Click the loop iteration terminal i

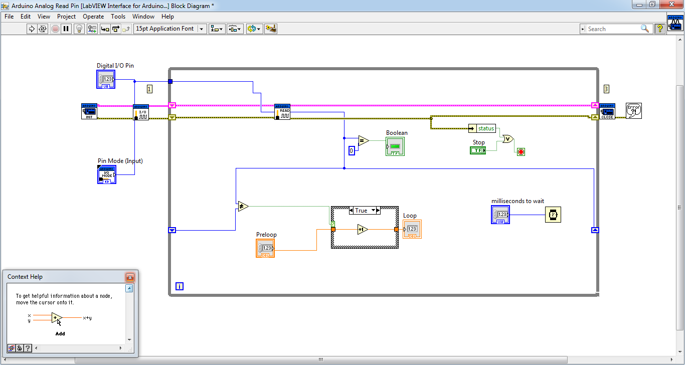coord(180,286)
